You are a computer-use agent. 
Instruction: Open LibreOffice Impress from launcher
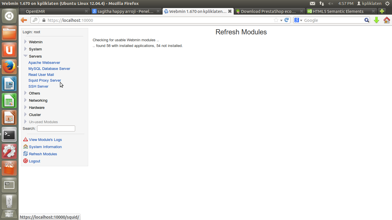click(x=9, y=117)
